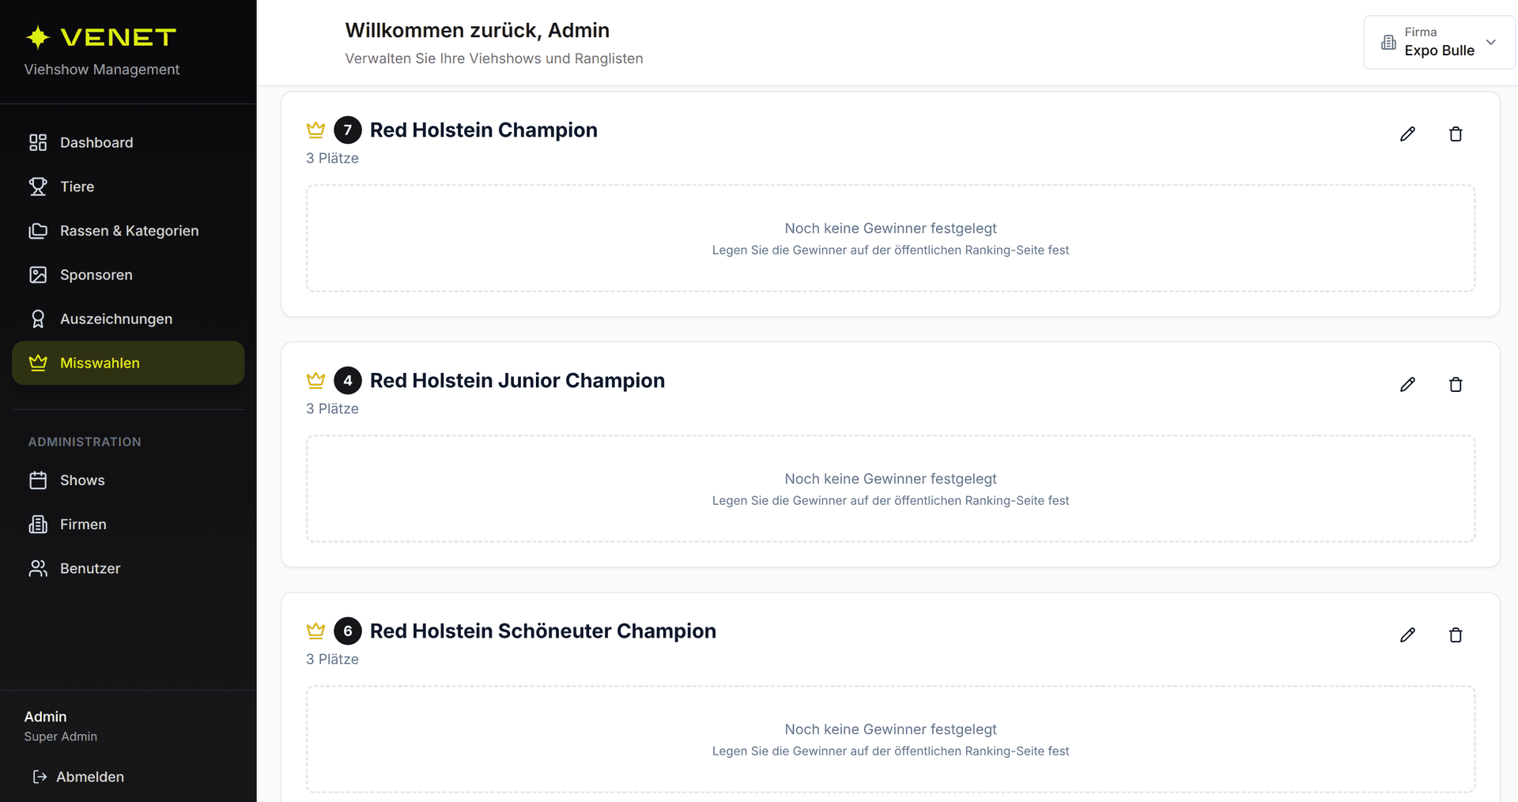Click trash icon for Red Holstein Junior Champion
Screen dimensions: 1518x802
(1456, 385)
